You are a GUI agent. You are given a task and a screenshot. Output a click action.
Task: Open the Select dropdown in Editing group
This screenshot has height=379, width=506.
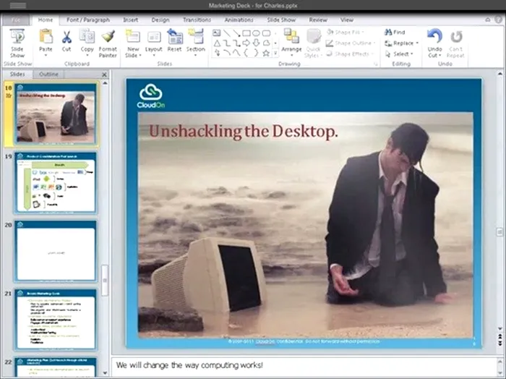tap(402, 54)
